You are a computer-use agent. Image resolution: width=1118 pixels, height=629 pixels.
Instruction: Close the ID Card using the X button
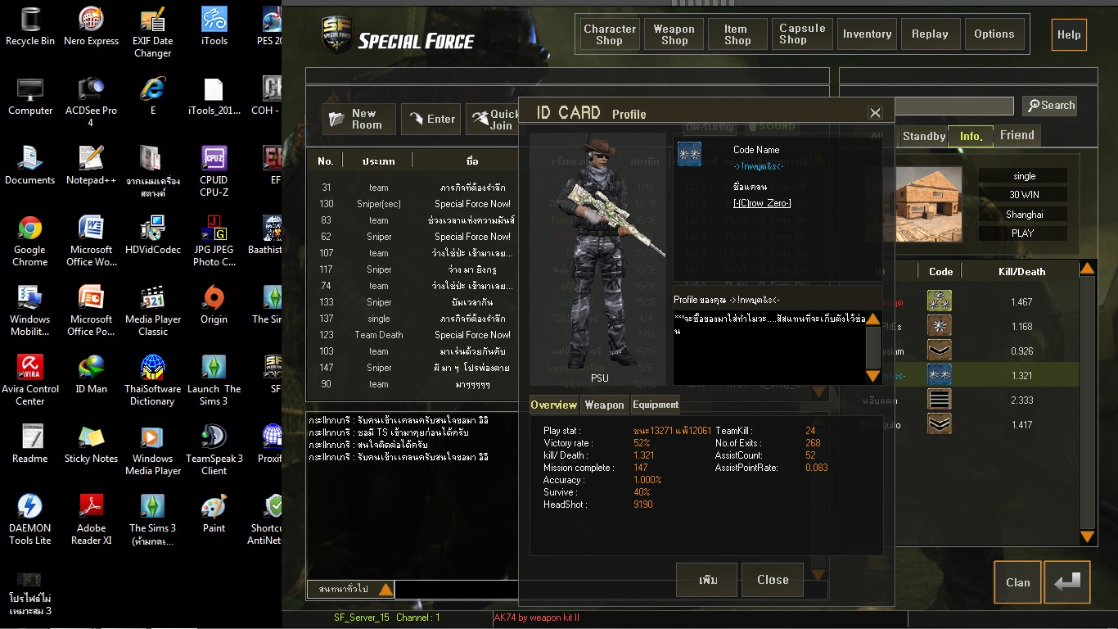(875, 113)
